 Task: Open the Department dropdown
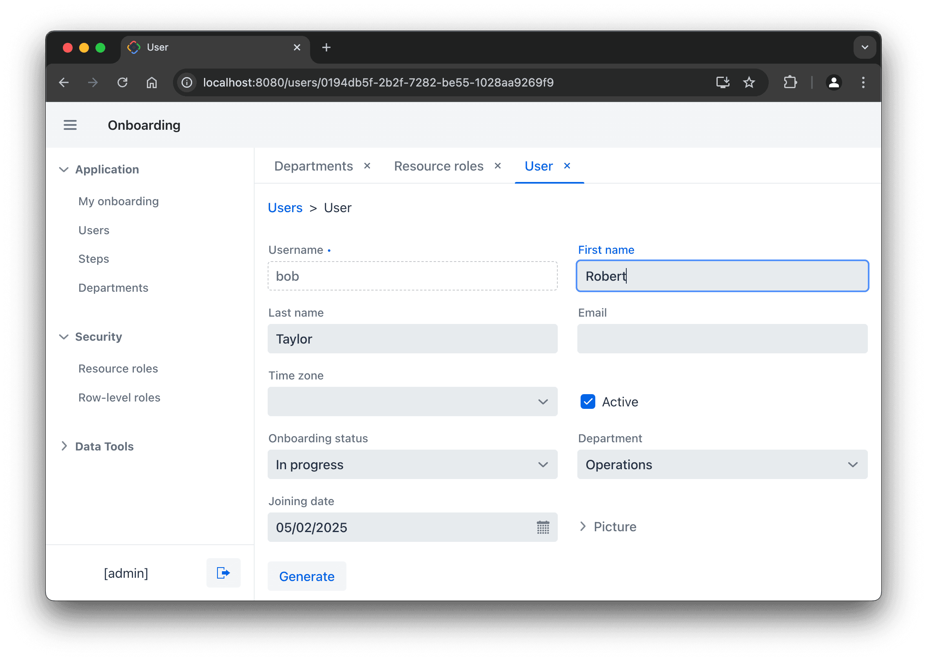[722, 464]
